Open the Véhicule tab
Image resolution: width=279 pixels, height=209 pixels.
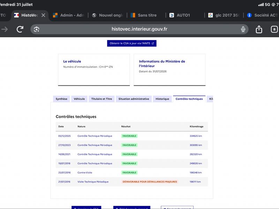pos(79,99)
